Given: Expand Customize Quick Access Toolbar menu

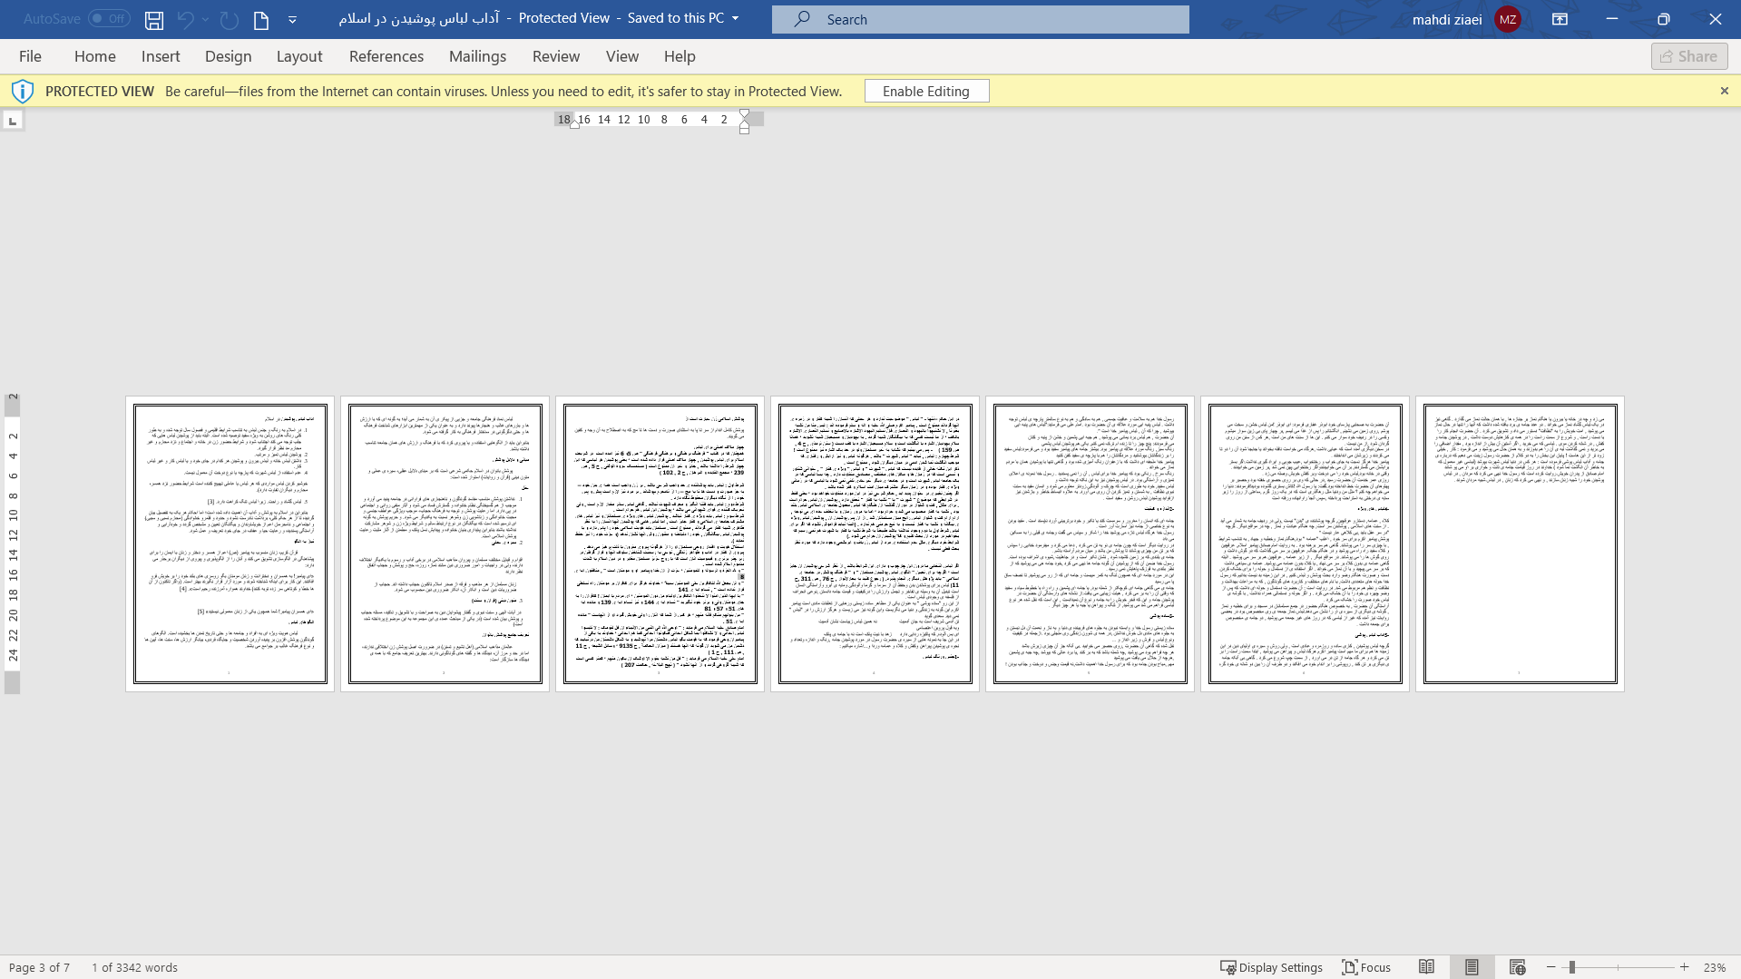Looking at the screenshot, I should click(292, 19).
